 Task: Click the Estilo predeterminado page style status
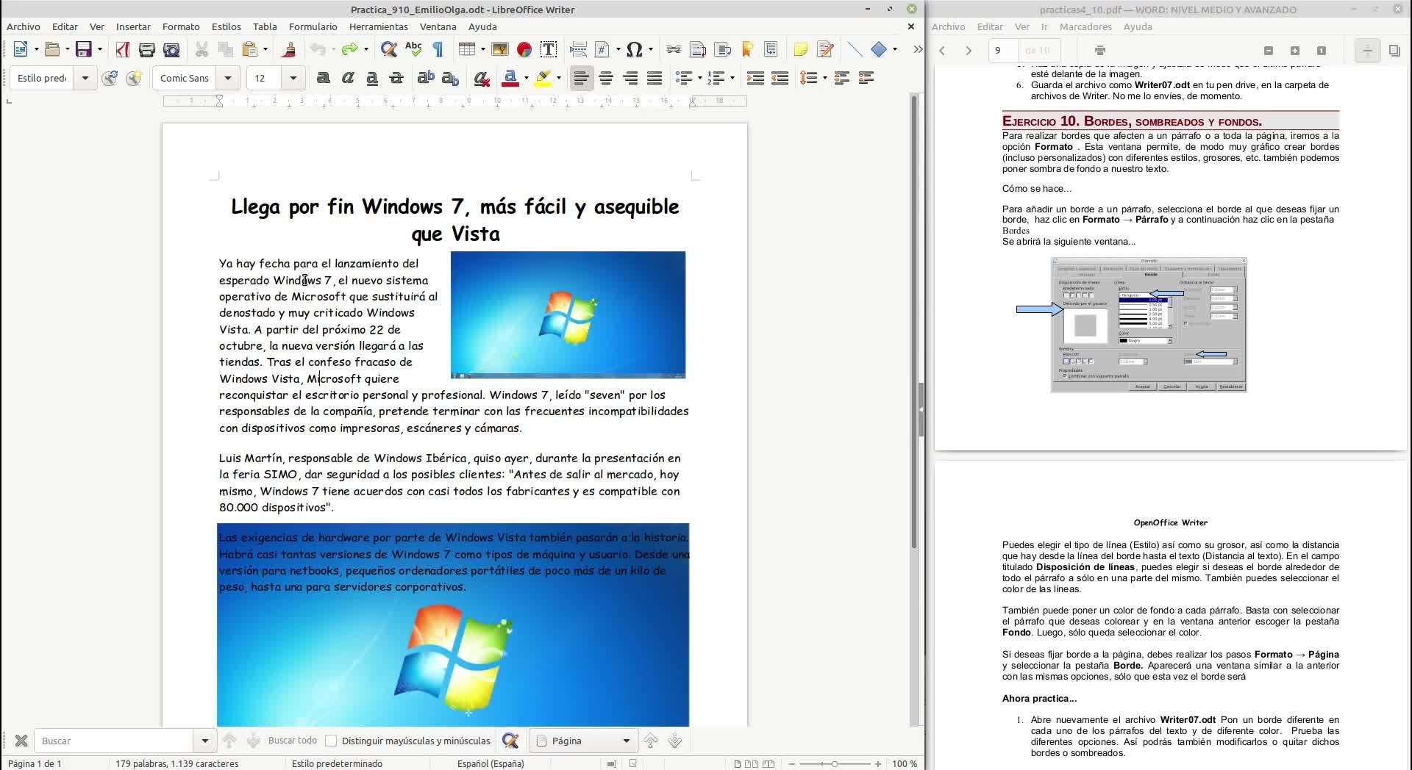tap(337, 764)
